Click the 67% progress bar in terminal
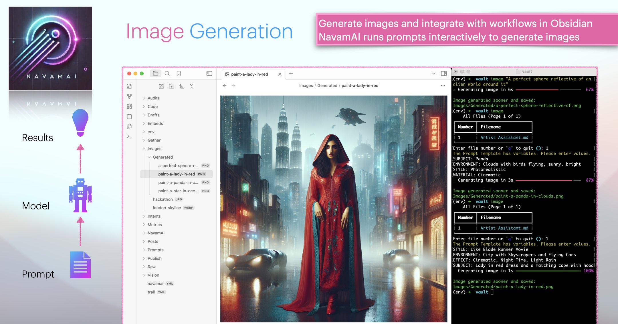This screenshot has height=324, width=618. pyautogui.click(x=548, y=90)
